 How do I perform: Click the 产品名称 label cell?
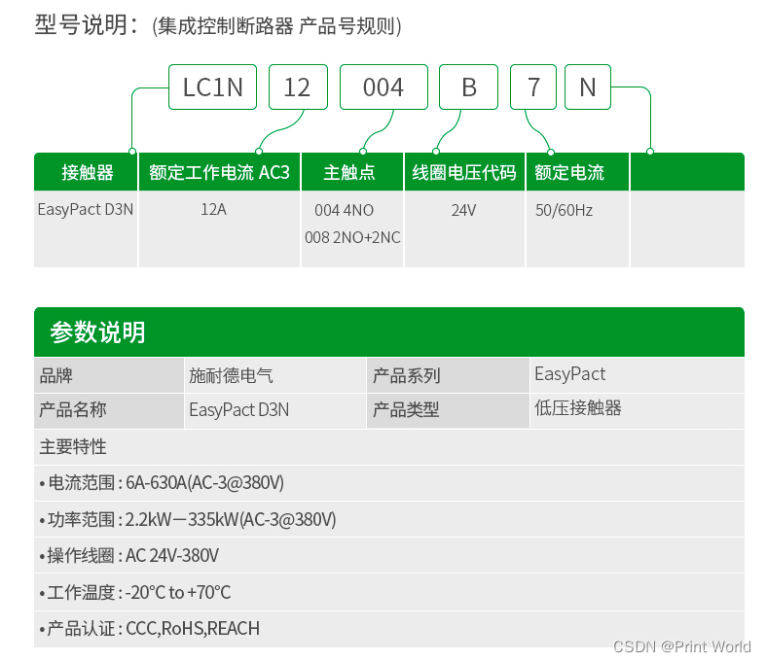click(109, 411)
